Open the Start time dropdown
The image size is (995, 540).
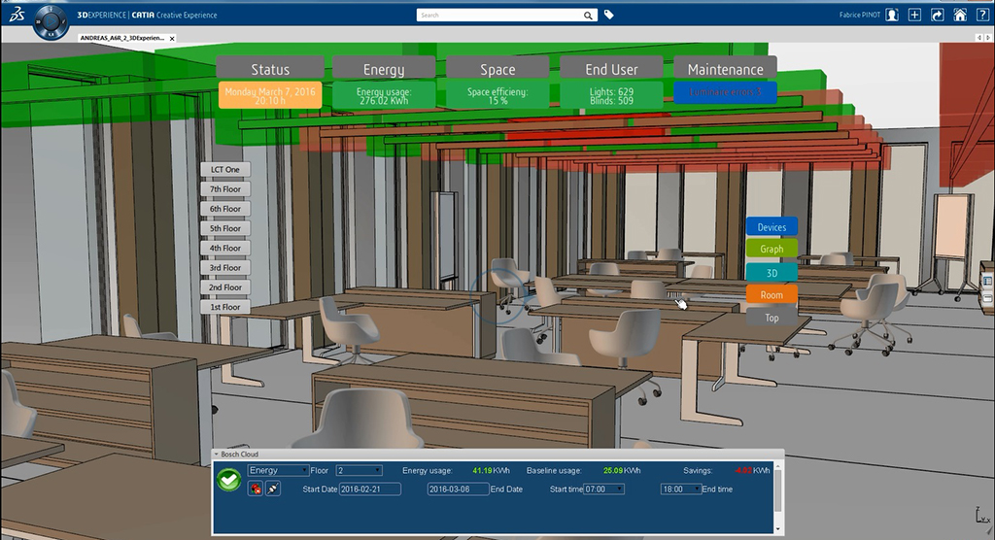point(608,489)
